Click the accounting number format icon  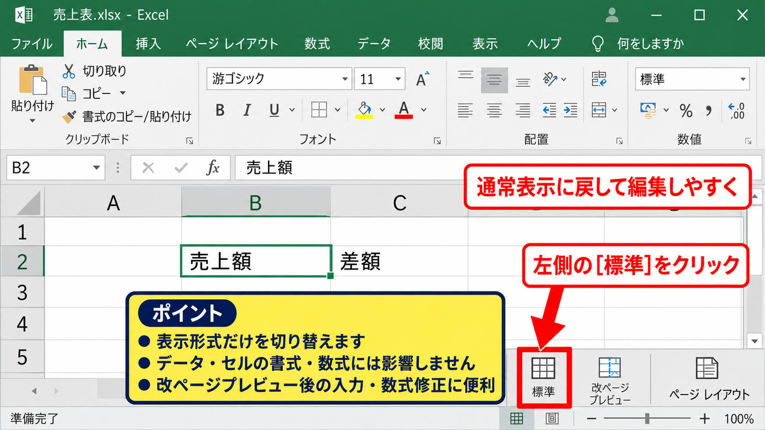point(648,110)
